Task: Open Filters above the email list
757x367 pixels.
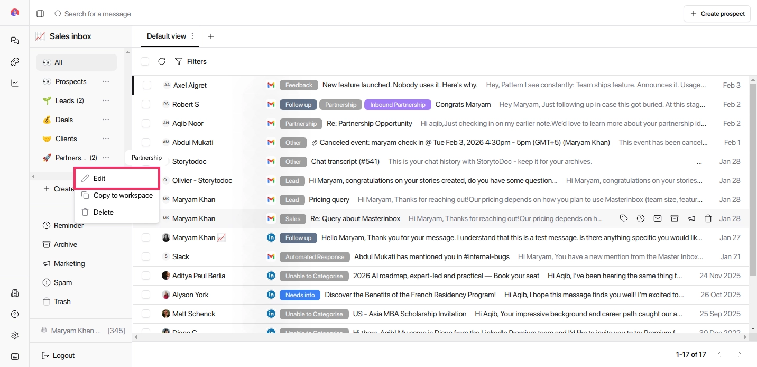Action: [190, 61]
